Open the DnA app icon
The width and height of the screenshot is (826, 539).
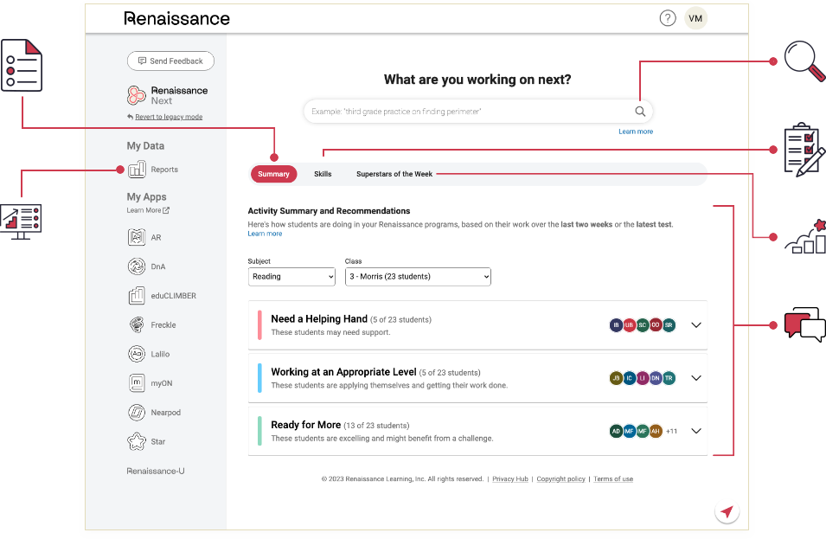(x=137, y=266)
